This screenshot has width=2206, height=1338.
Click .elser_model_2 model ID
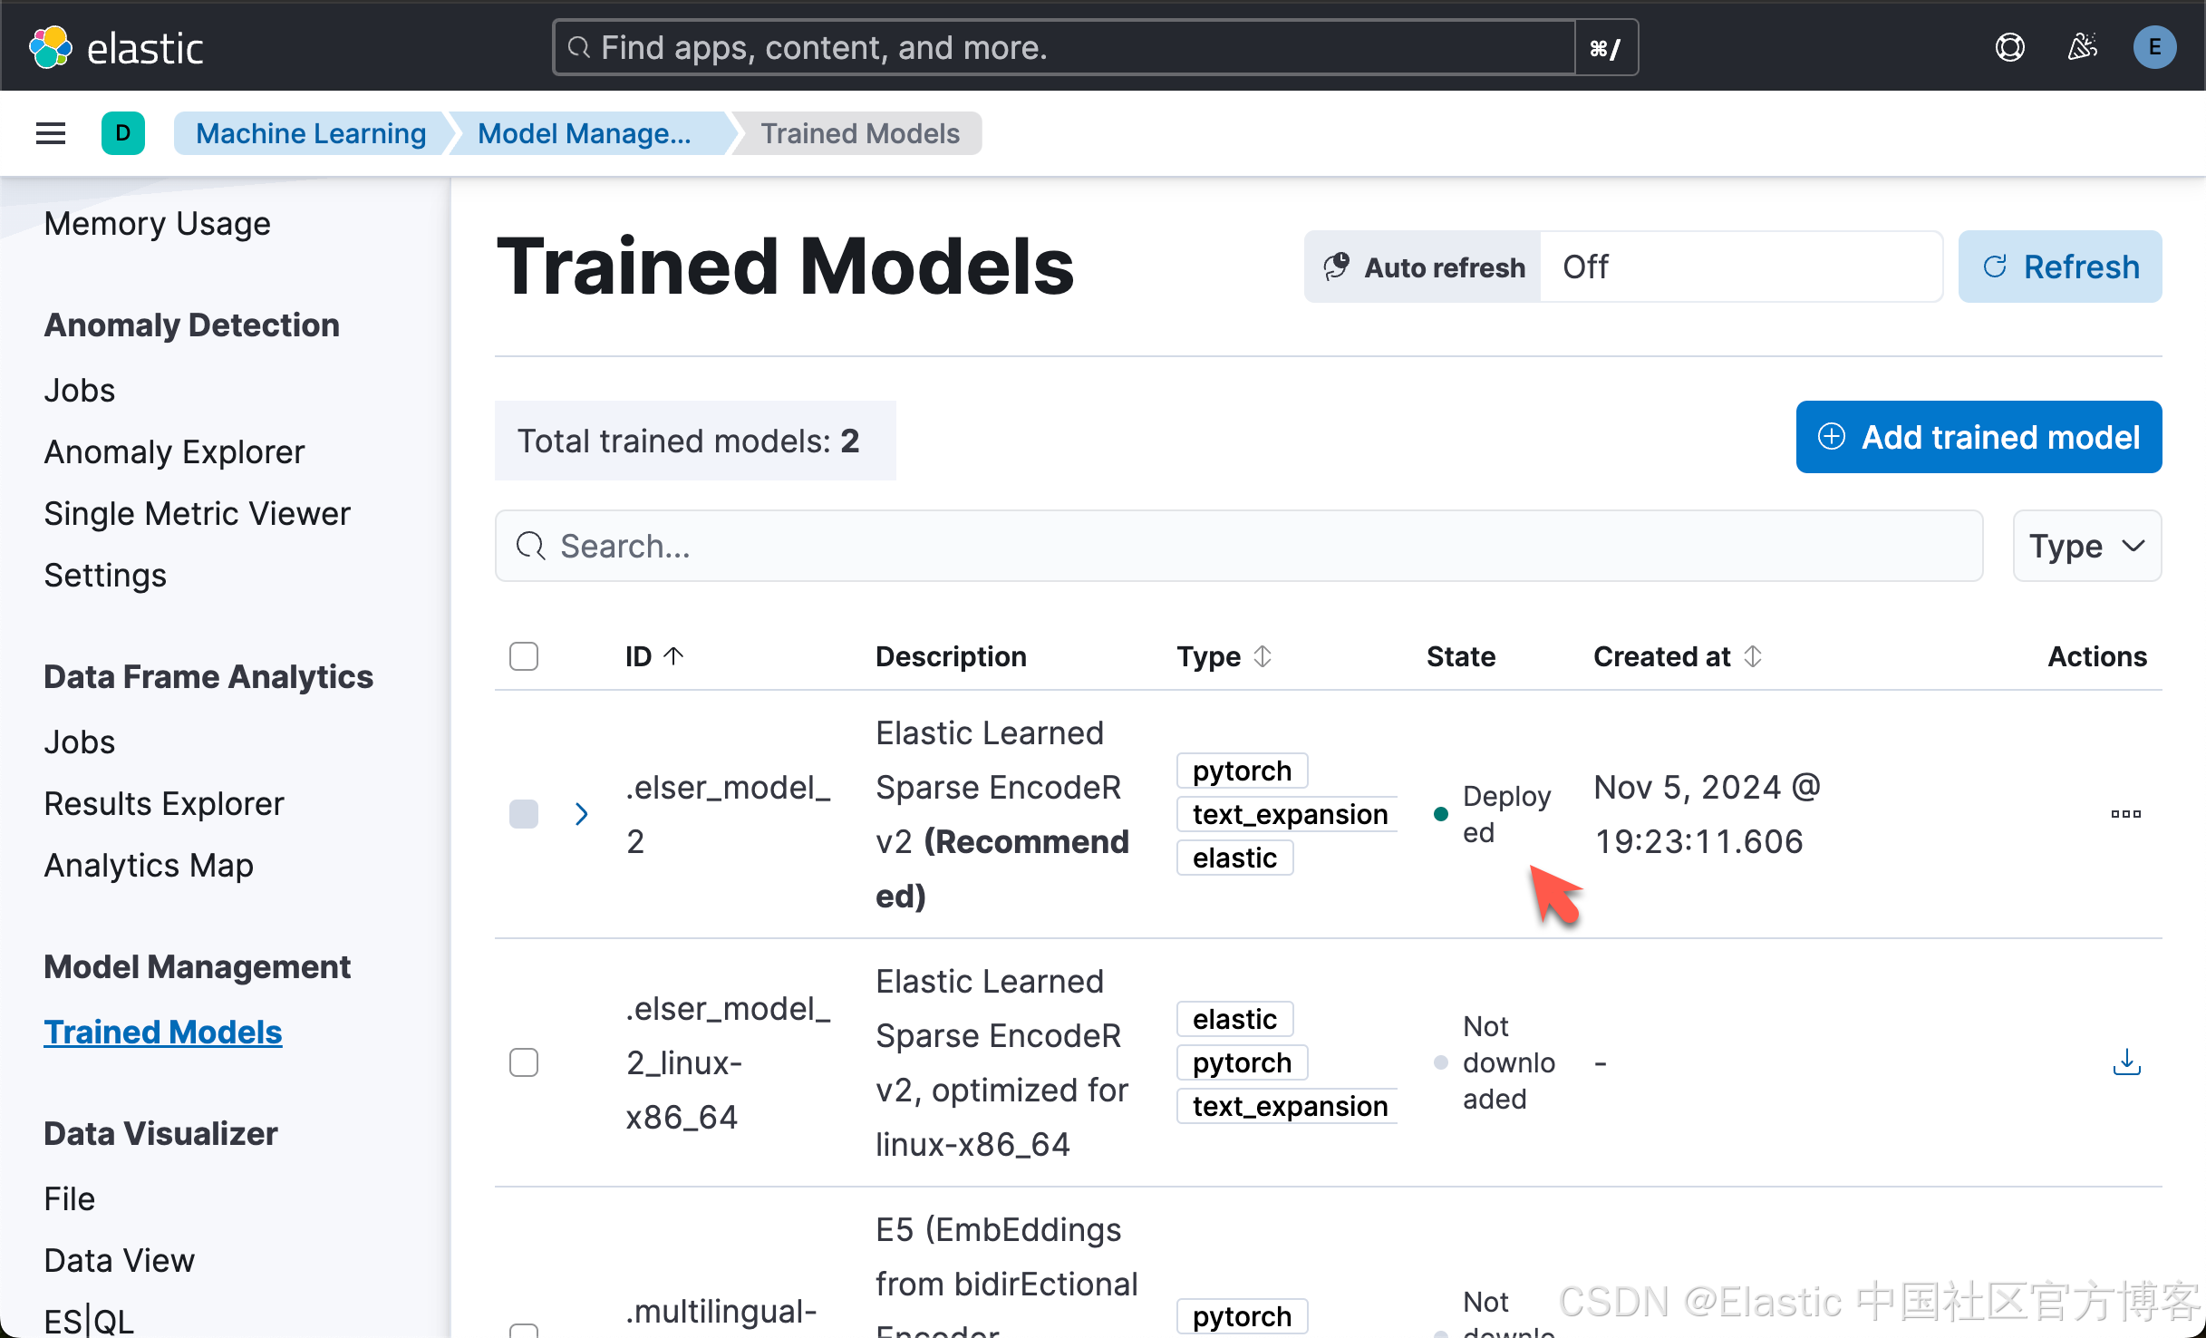pyautogui.click(x=728, y=814)
